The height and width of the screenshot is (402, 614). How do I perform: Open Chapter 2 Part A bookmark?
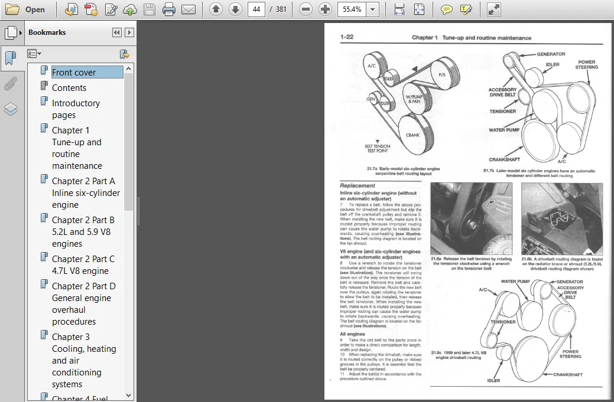point(86,193)
